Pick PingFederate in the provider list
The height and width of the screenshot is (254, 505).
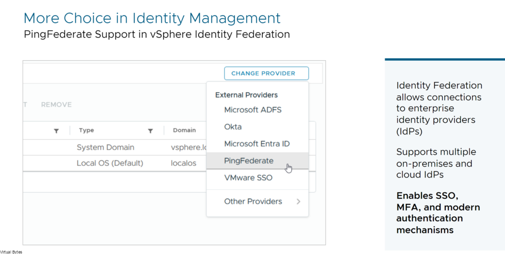point(249,161)
